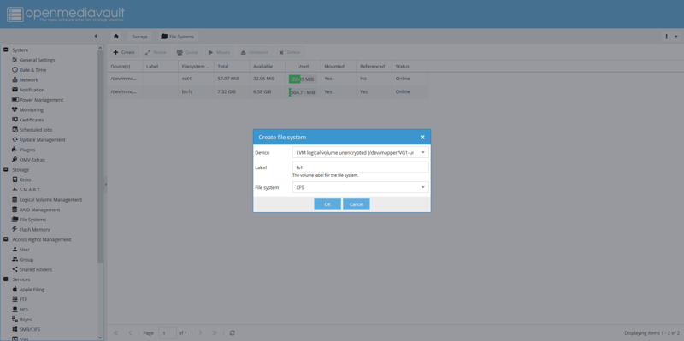Sort by Device(s) column header
The height and width of the screenshot is (341, 684).
point(125,67)
